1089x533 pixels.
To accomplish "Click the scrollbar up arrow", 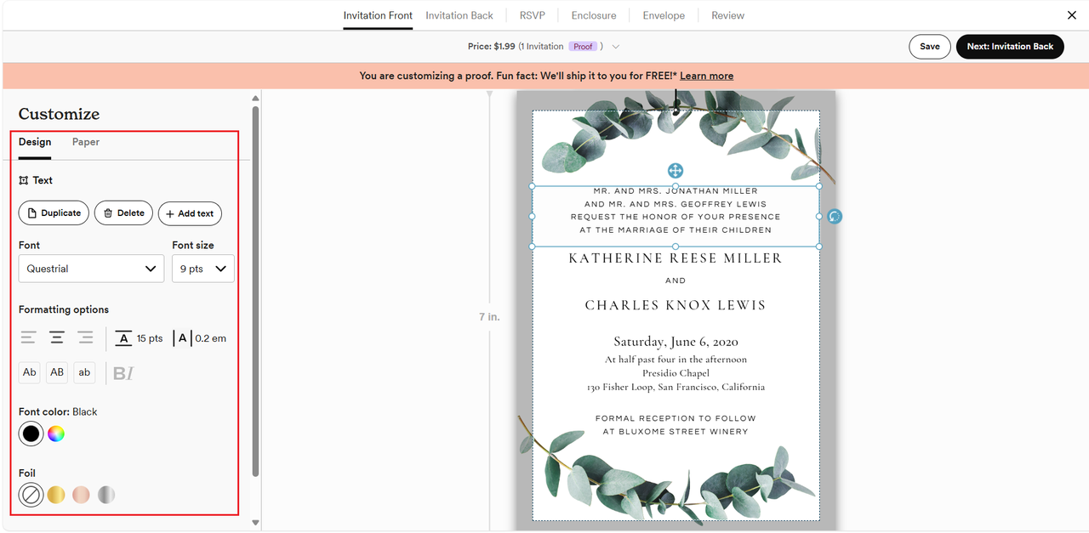I will click(x=255, y=99).
